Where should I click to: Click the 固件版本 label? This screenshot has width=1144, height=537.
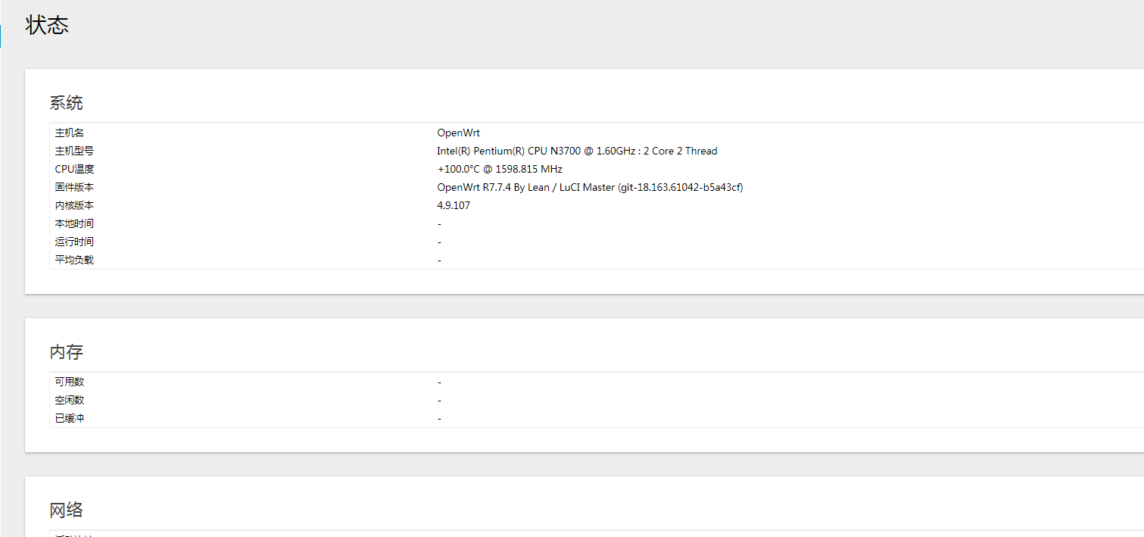[x=74, y=187]
